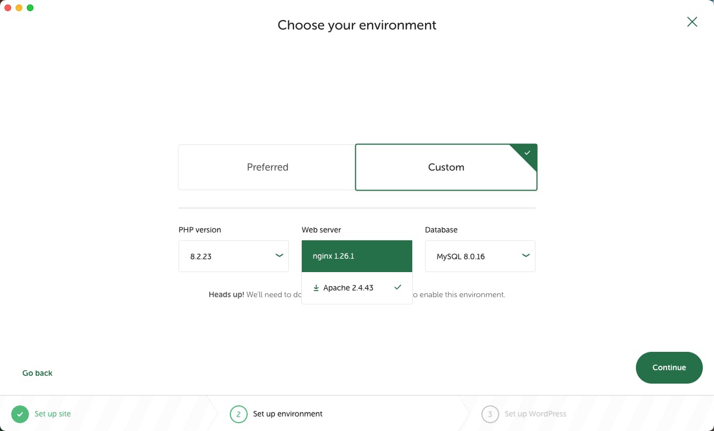This screenshot has height=431, width=714.
Task: Click the step 2 number circle
Action: [x=238, y=414]
